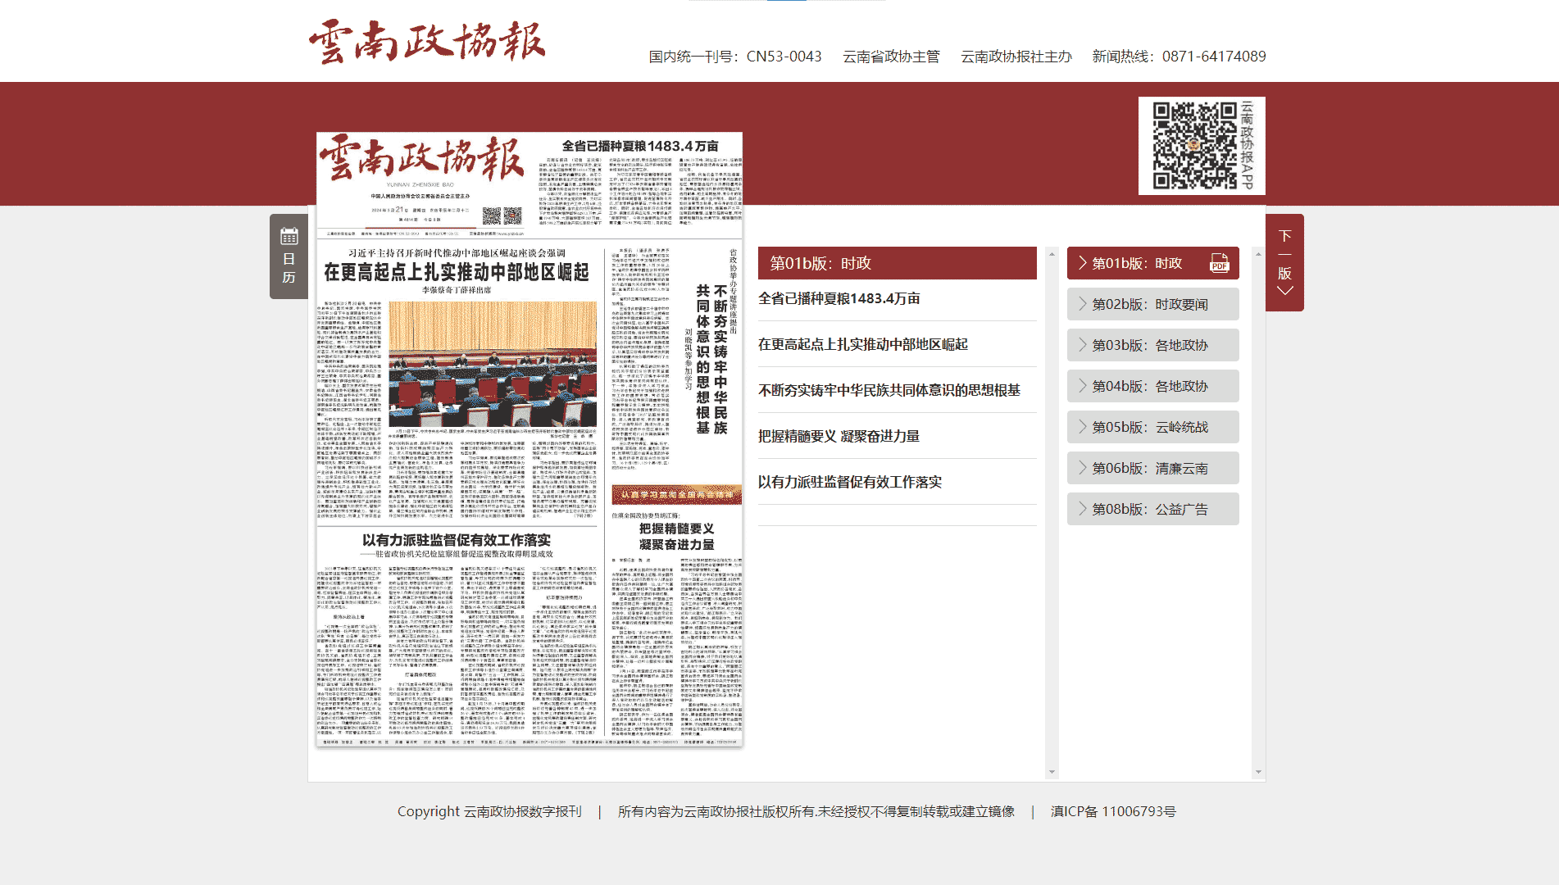Open article 在更高起点上扎实推动中部地区崛起
The image size is (1559, 885).
[x=863, y=344]
